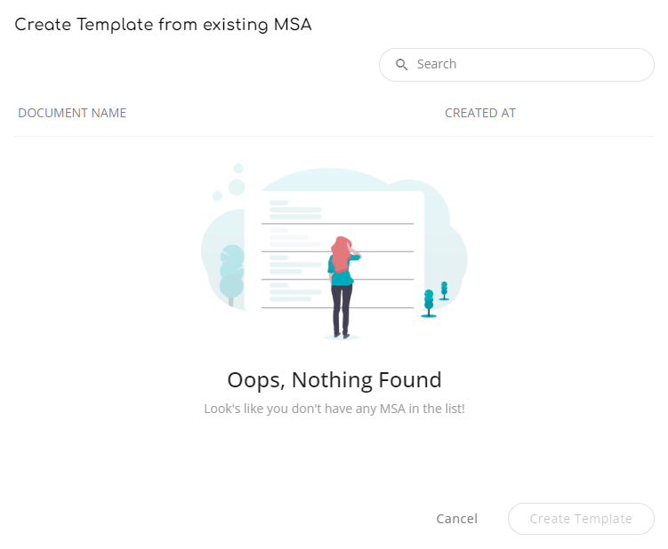Click the small teal trees in illustration
The height and width of the screenshot is (549, 668).
[435, 299]
